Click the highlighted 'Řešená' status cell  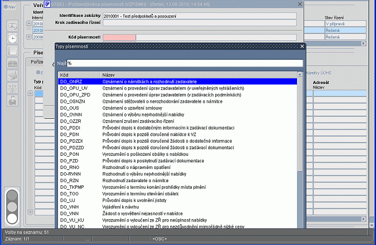coord(345,30)
